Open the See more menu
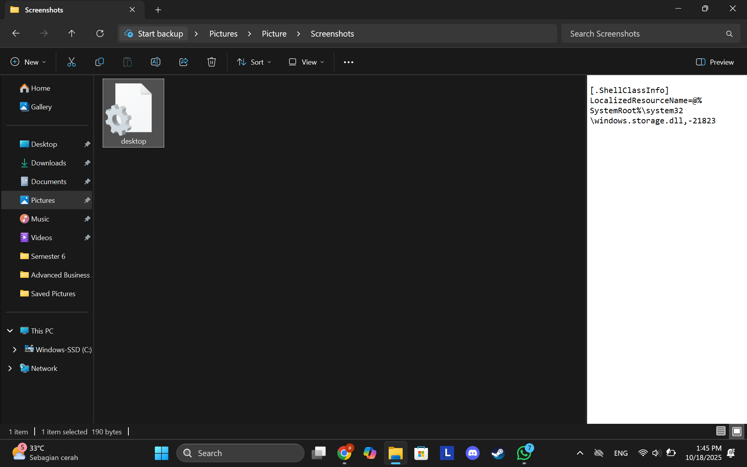This screenshot has width=747, height=467. (348, 62)
